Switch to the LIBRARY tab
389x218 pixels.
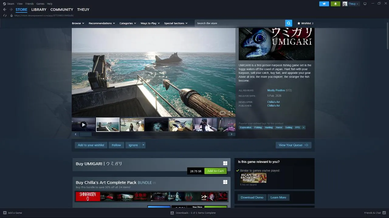[39, 10]
